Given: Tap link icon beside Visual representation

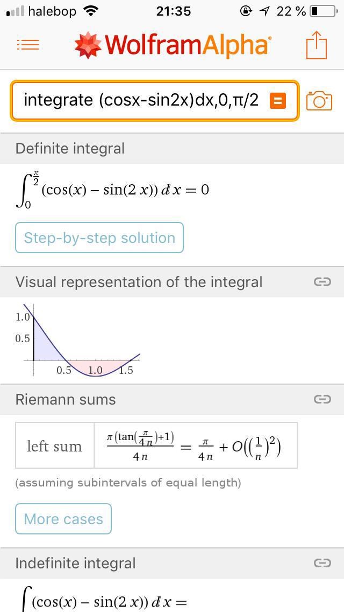Looking at the screenshot, I should coord(322,282).
